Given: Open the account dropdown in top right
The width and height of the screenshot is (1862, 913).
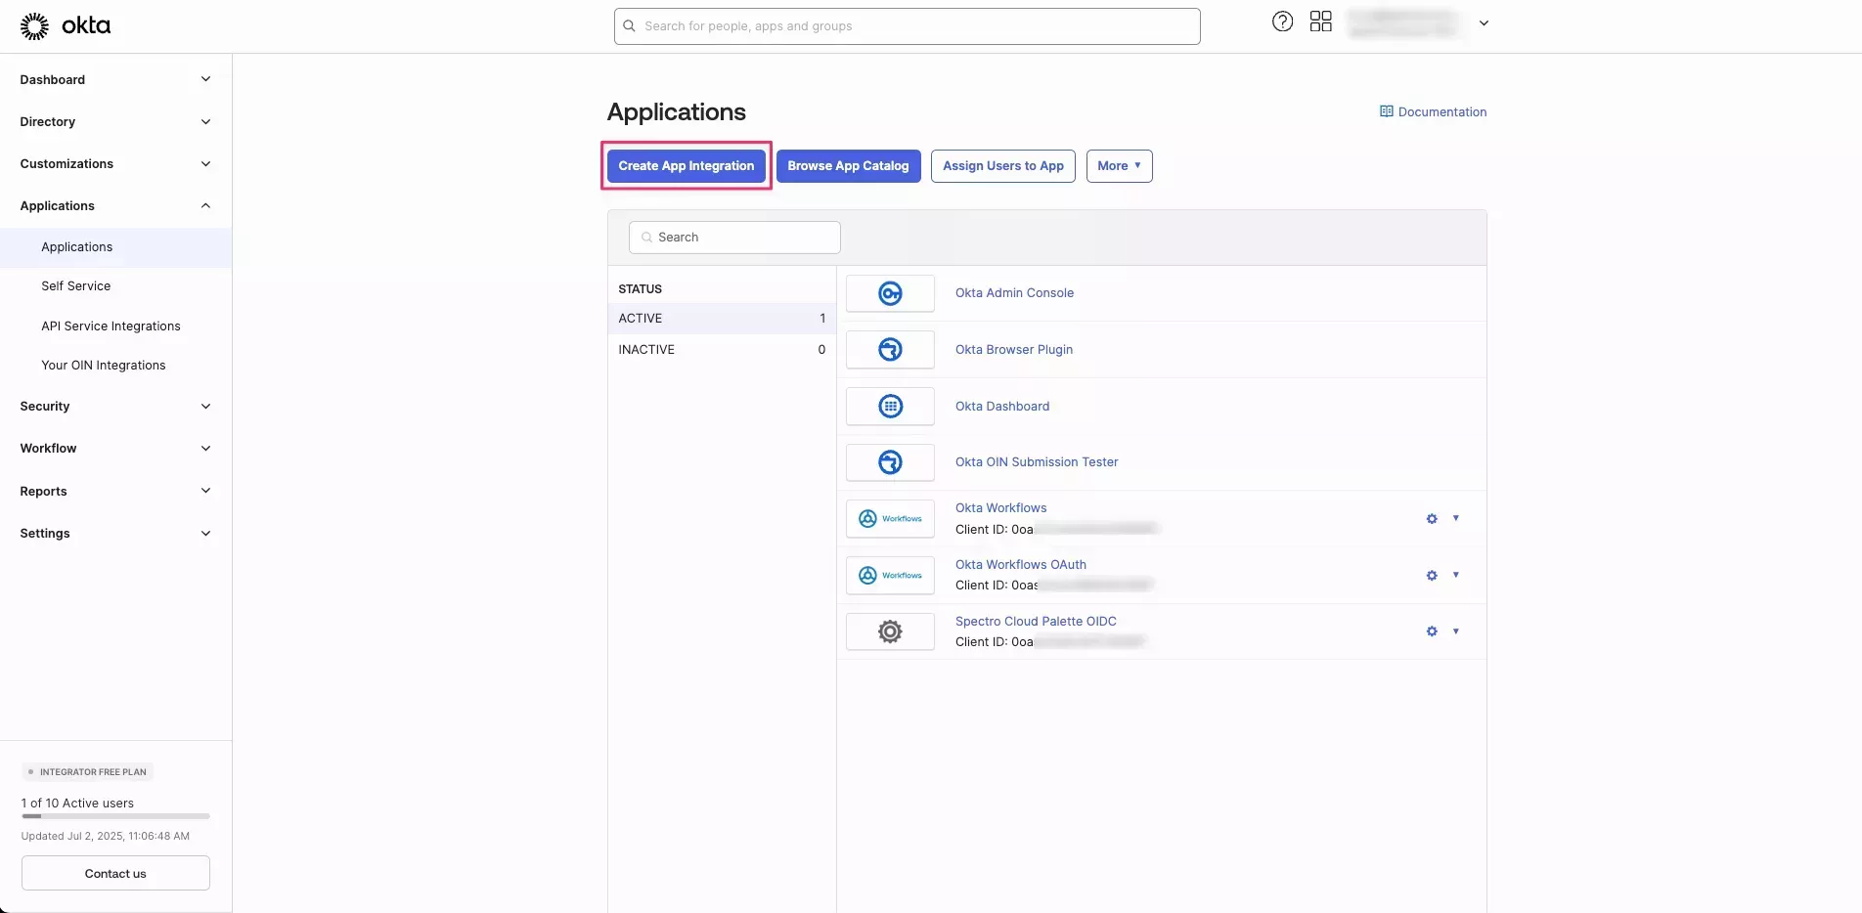Looking at the screenshot, I should (x=1484, y=22).
